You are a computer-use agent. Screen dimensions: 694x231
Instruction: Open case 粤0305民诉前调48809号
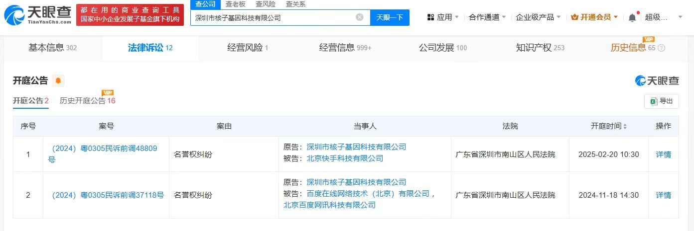tap(103, 154)
